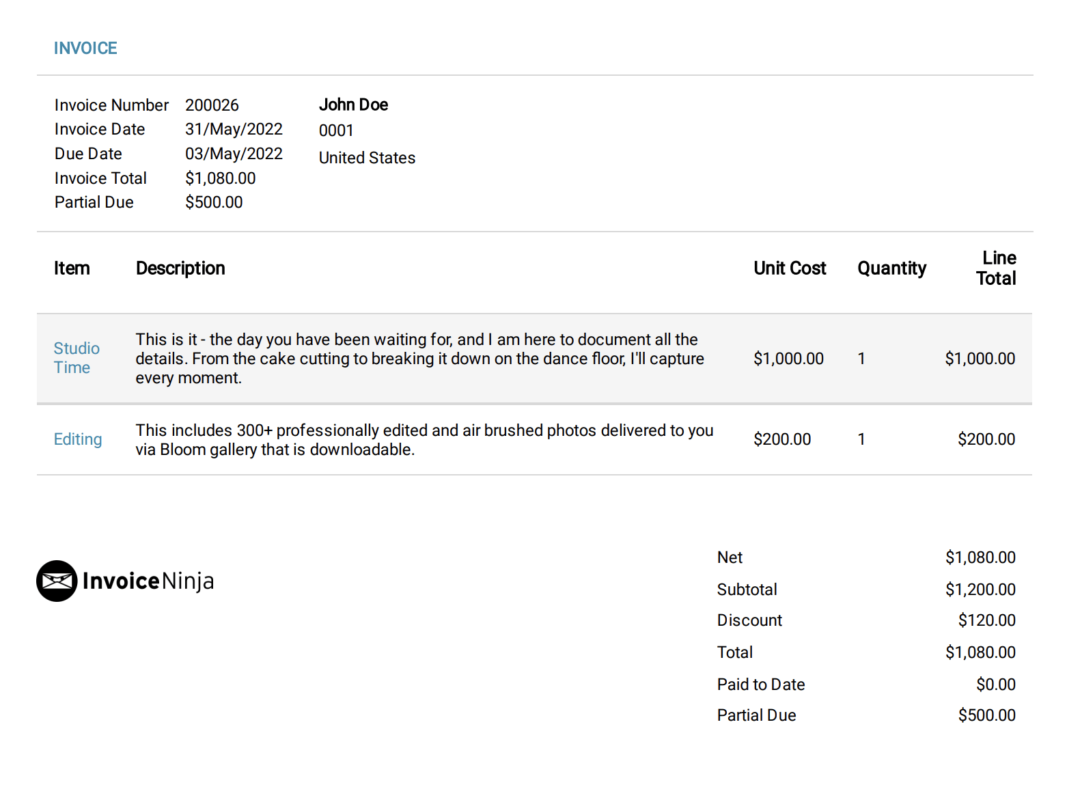Click the Partial Due amount $500.00
The width and height of the screenshot is (1067, 787).
pos(214,202)
